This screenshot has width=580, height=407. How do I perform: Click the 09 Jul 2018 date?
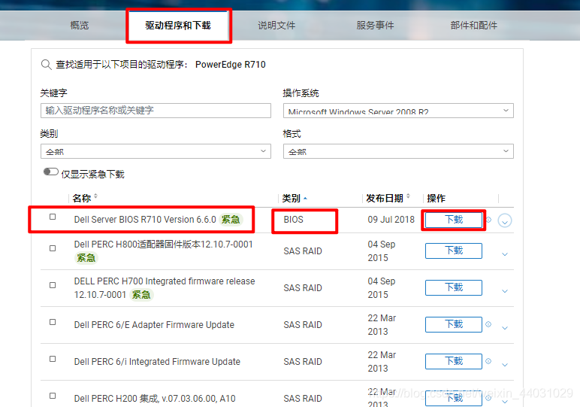click(391, 220)
